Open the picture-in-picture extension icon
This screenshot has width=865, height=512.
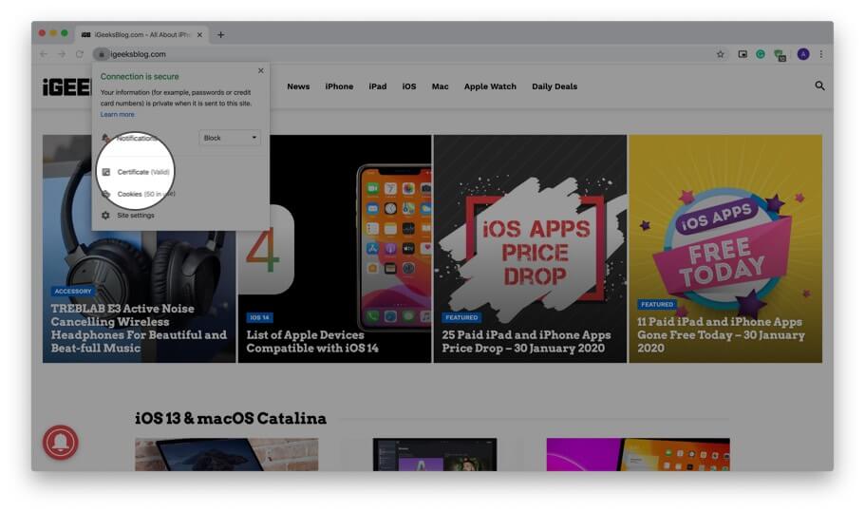(x=743, y=54)
